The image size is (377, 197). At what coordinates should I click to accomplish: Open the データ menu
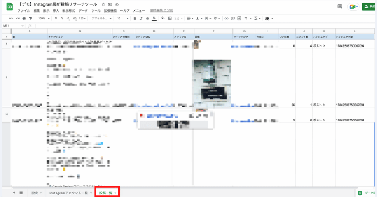click(83, 11)
